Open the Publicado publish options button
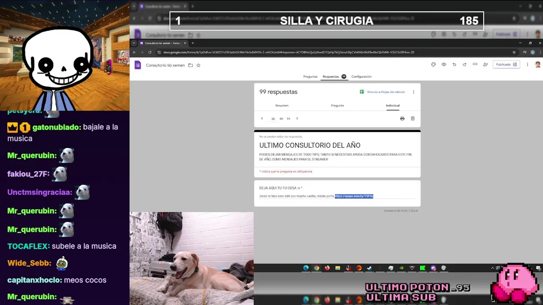Screen dimensions: 543x305 coord(506,64)
